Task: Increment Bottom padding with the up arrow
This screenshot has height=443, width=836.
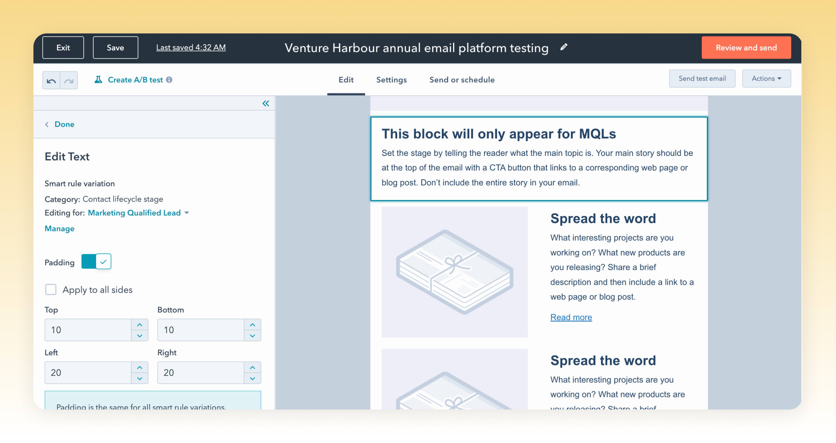Action: (252, 325)
